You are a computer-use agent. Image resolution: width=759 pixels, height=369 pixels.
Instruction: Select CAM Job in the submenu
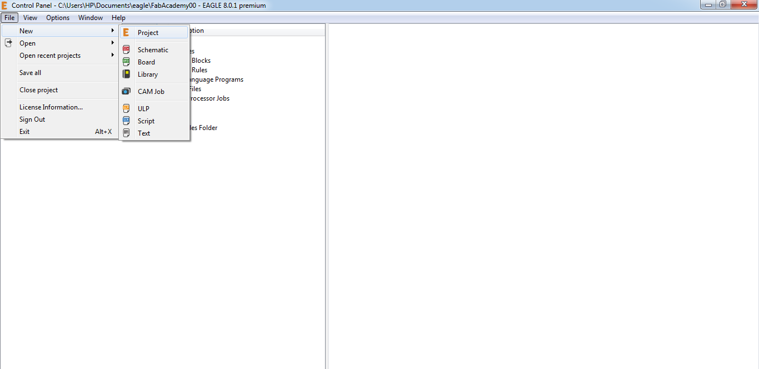pos(155,91)
